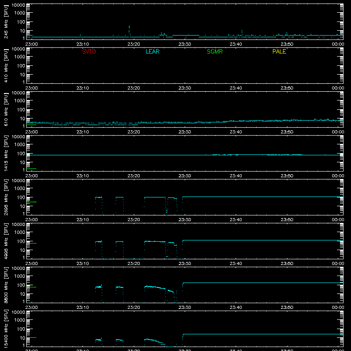Click 23:50 time tick under 1415 MHz panel
The height and width of the screenshot is (351, 351).
pyautogui.click(x=287, y=176)
